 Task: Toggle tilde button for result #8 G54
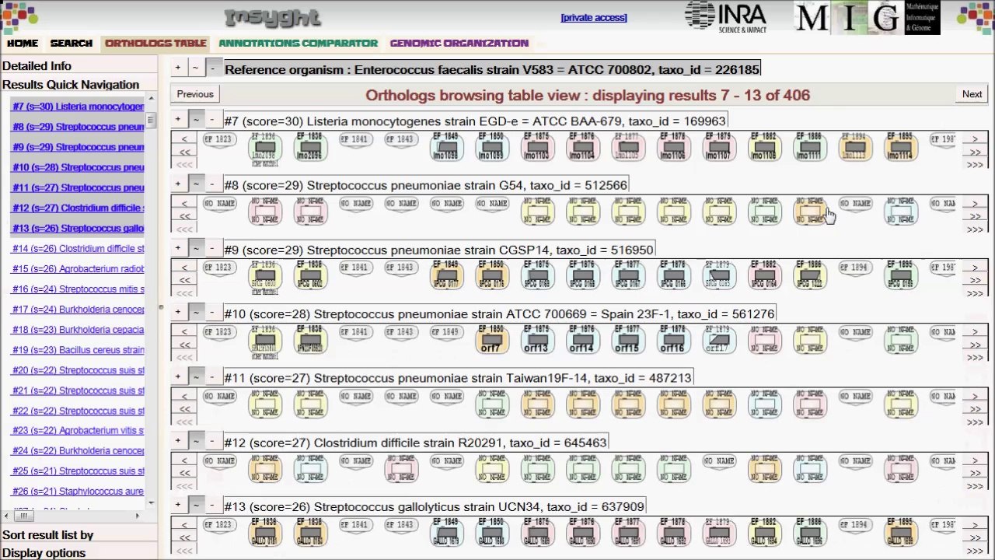click(195, 184)
